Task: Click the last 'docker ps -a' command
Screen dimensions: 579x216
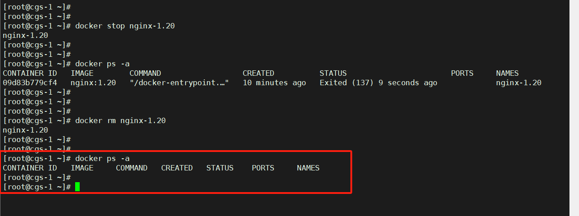Action: tap(102, 158)
